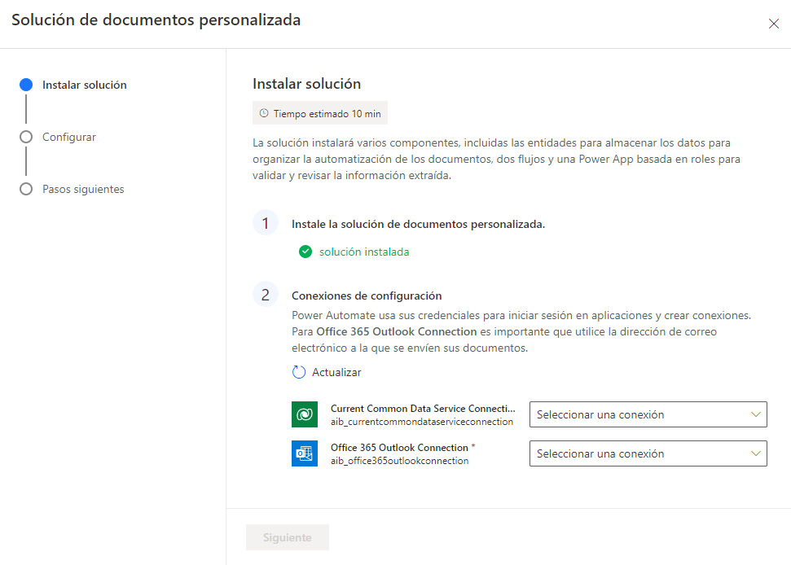Select the Instalar solución step in sidebar
This screenshot has height=565, width=791.
click(x=82, y=85)
